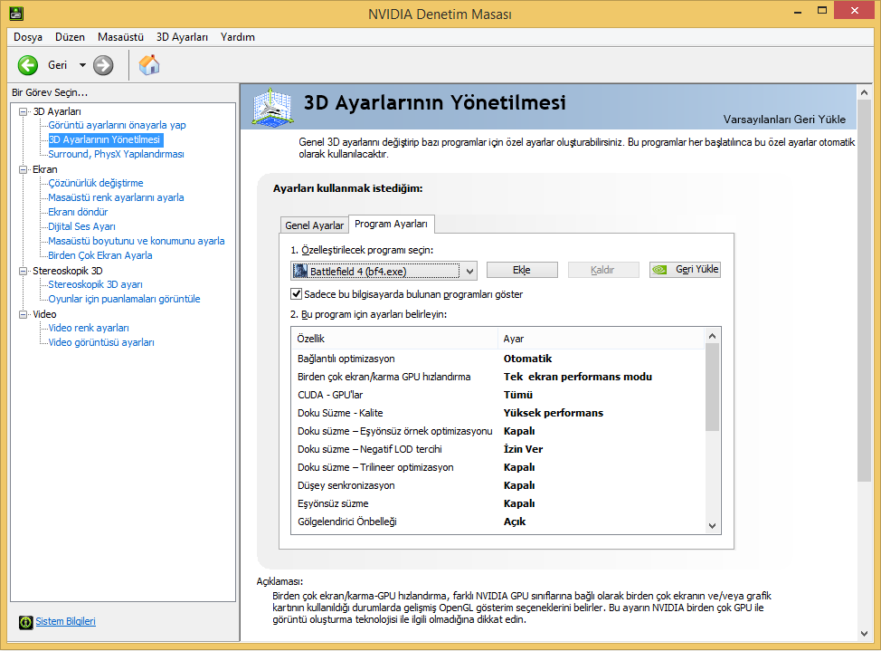This screenshot has width=881, height=651.
Task: Click the Ekle button
Action: (x=522, y=270)
